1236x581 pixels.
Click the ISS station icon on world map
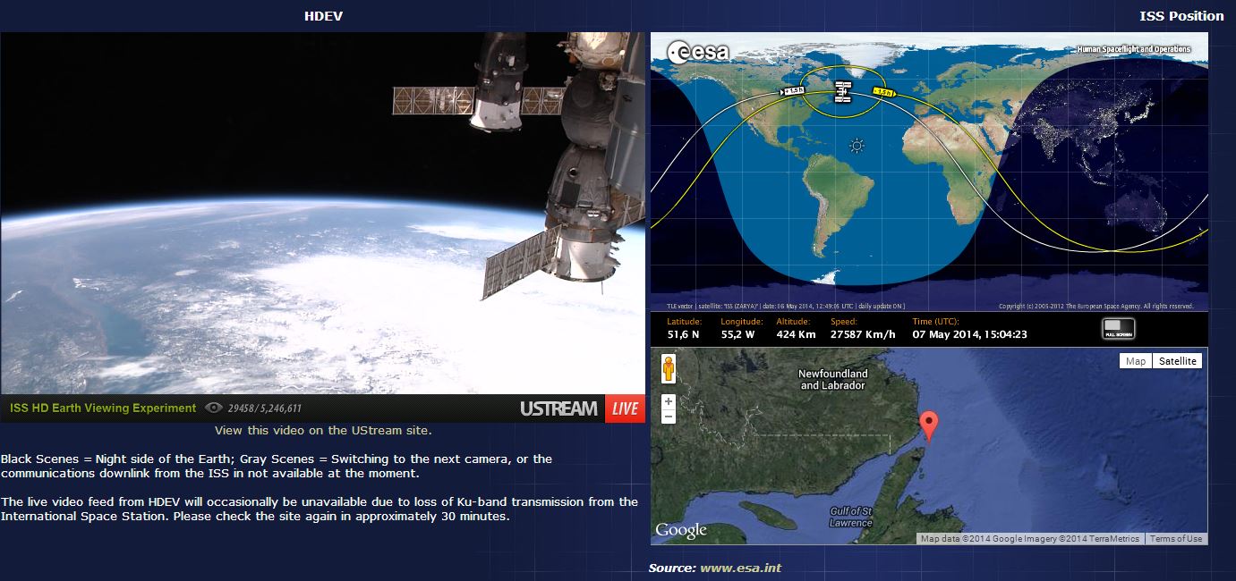[x=841, y=91]
